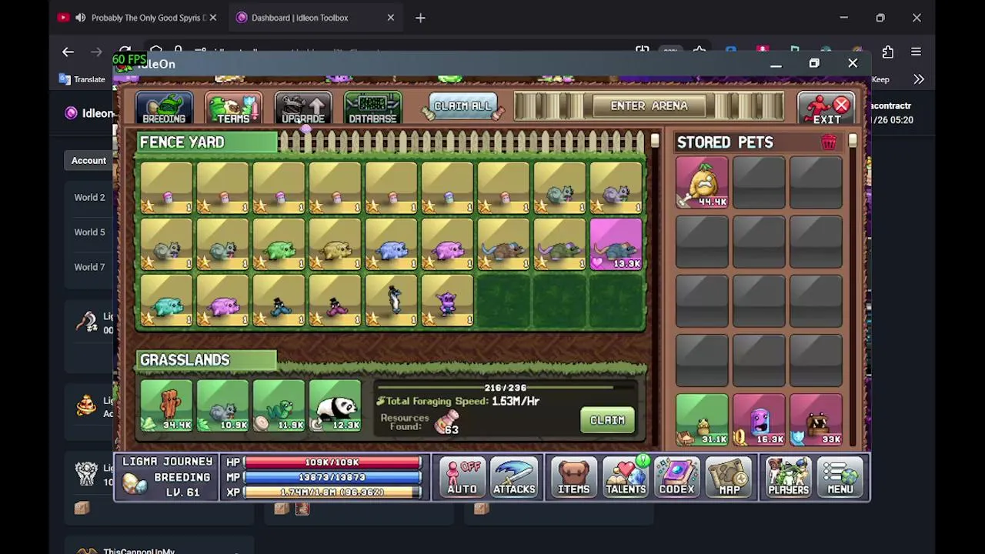This screenshot has height=554, width=985.
Task: Select the pink fence yard pet 13.3K
Action: point(616,244)
